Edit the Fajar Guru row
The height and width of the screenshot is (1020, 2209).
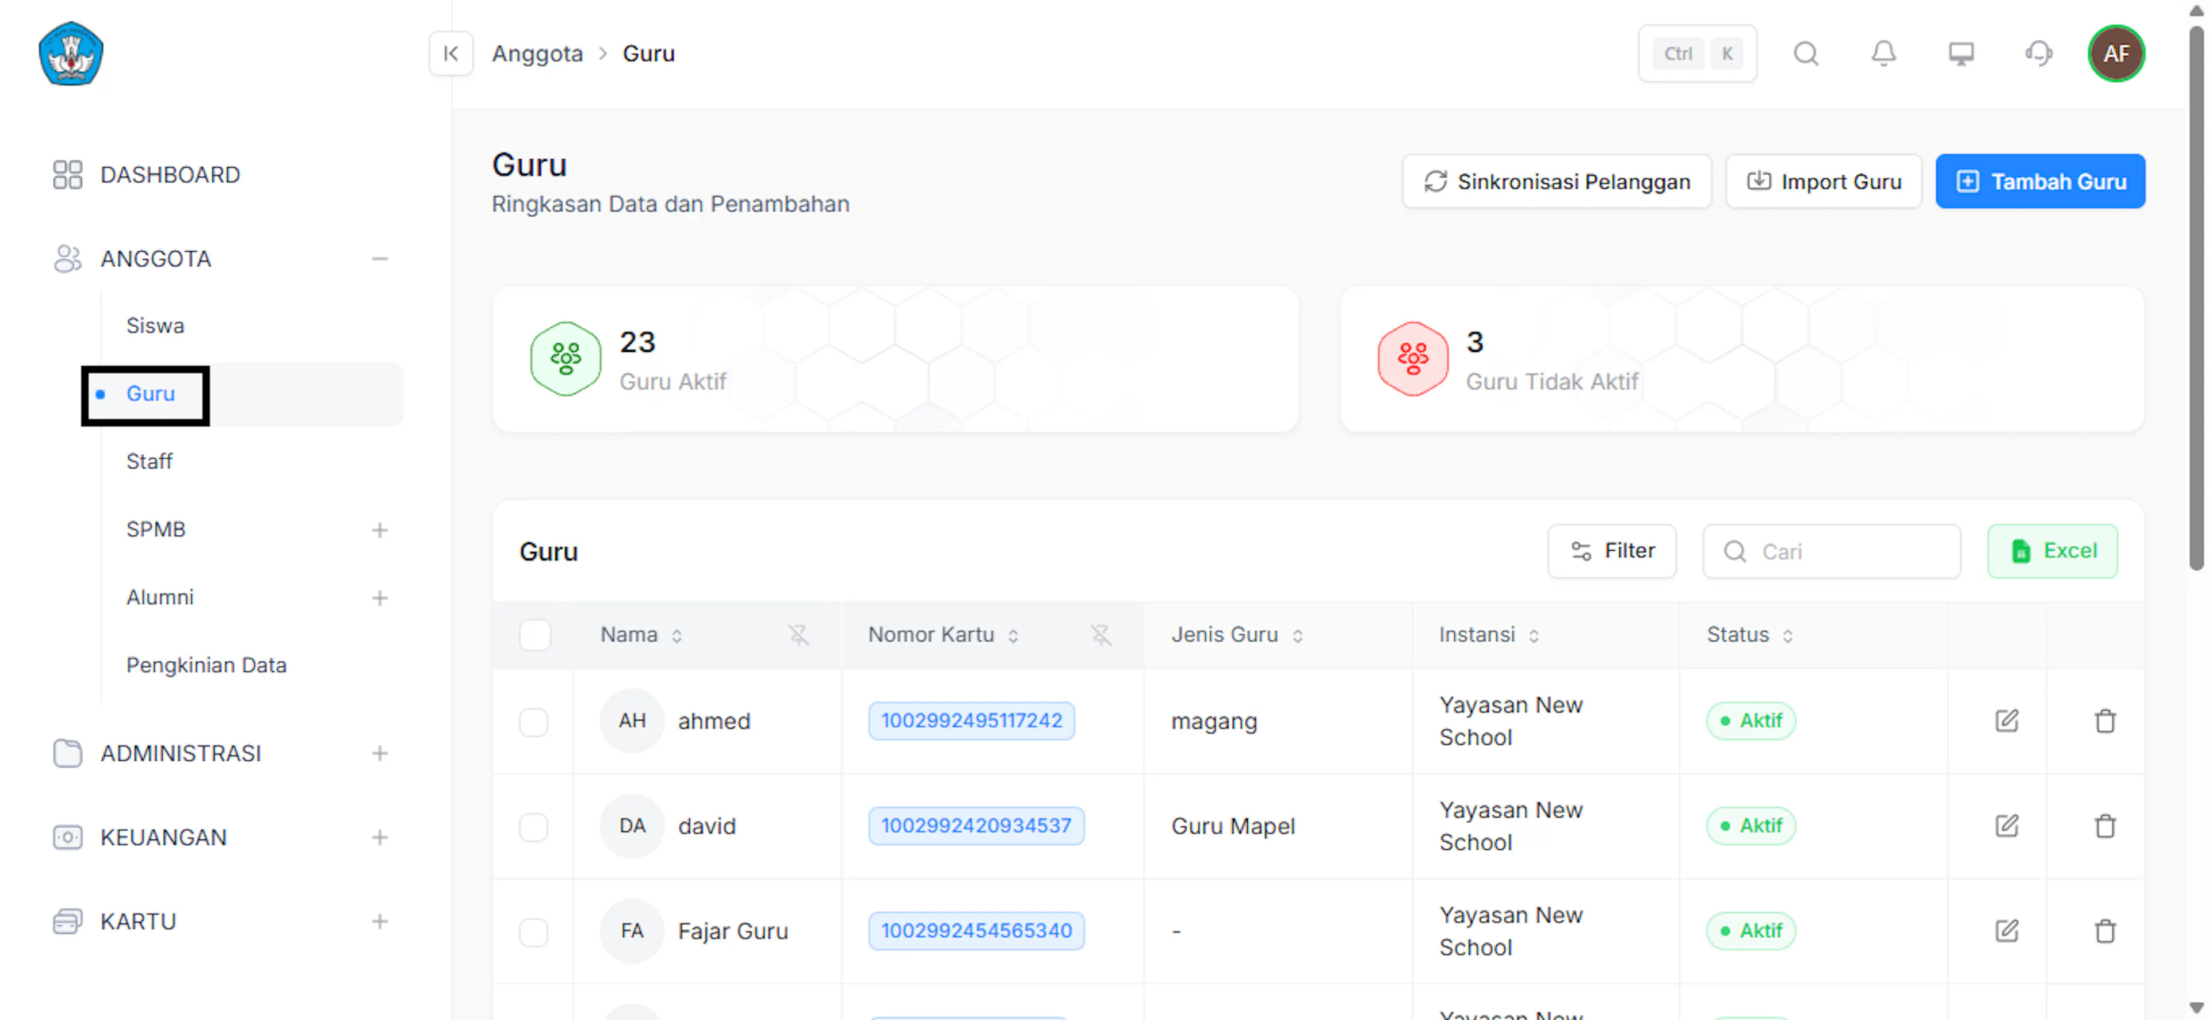[2007, 931]
